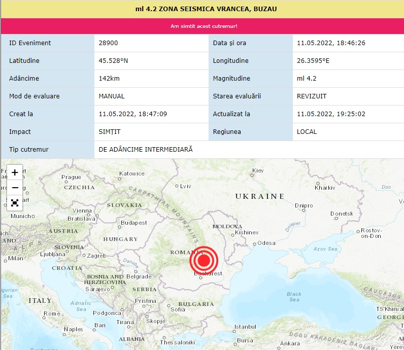Click the 'Magnitudine' label

coord(231,78)
